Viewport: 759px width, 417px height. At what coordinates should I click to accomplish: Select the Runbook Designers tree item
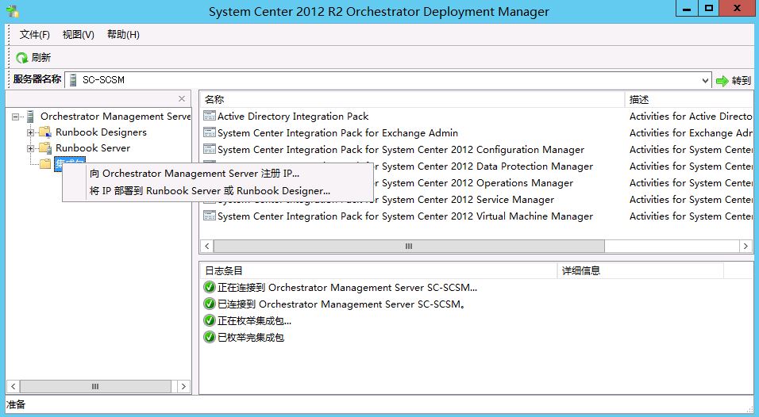tap(101, 132)
